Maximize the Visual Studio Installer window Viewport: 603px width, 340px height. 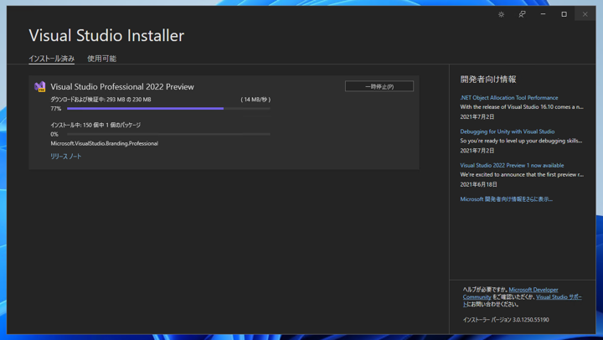pos(564,14)
